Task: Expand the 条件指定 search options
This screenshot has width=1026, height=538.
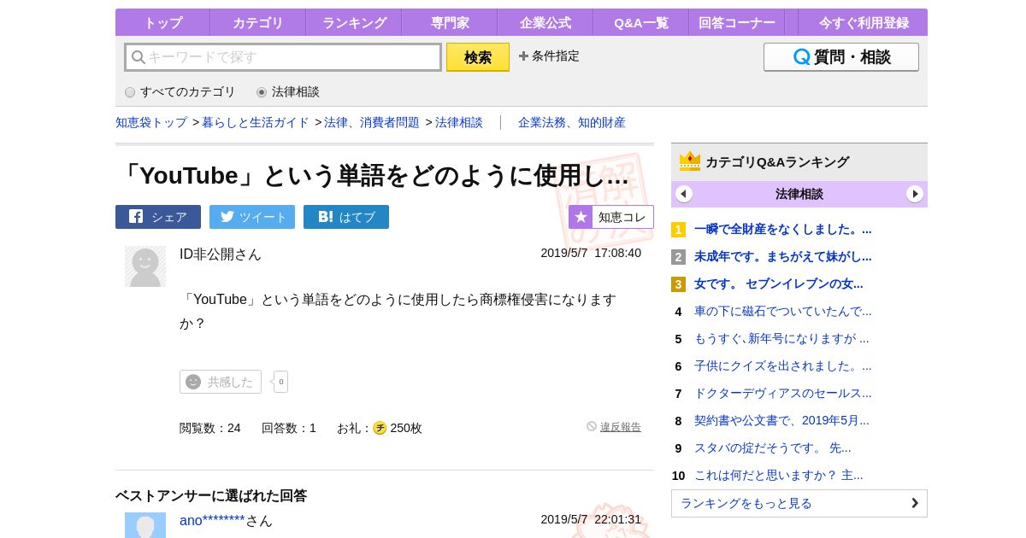Action: (x=549, y=56)
